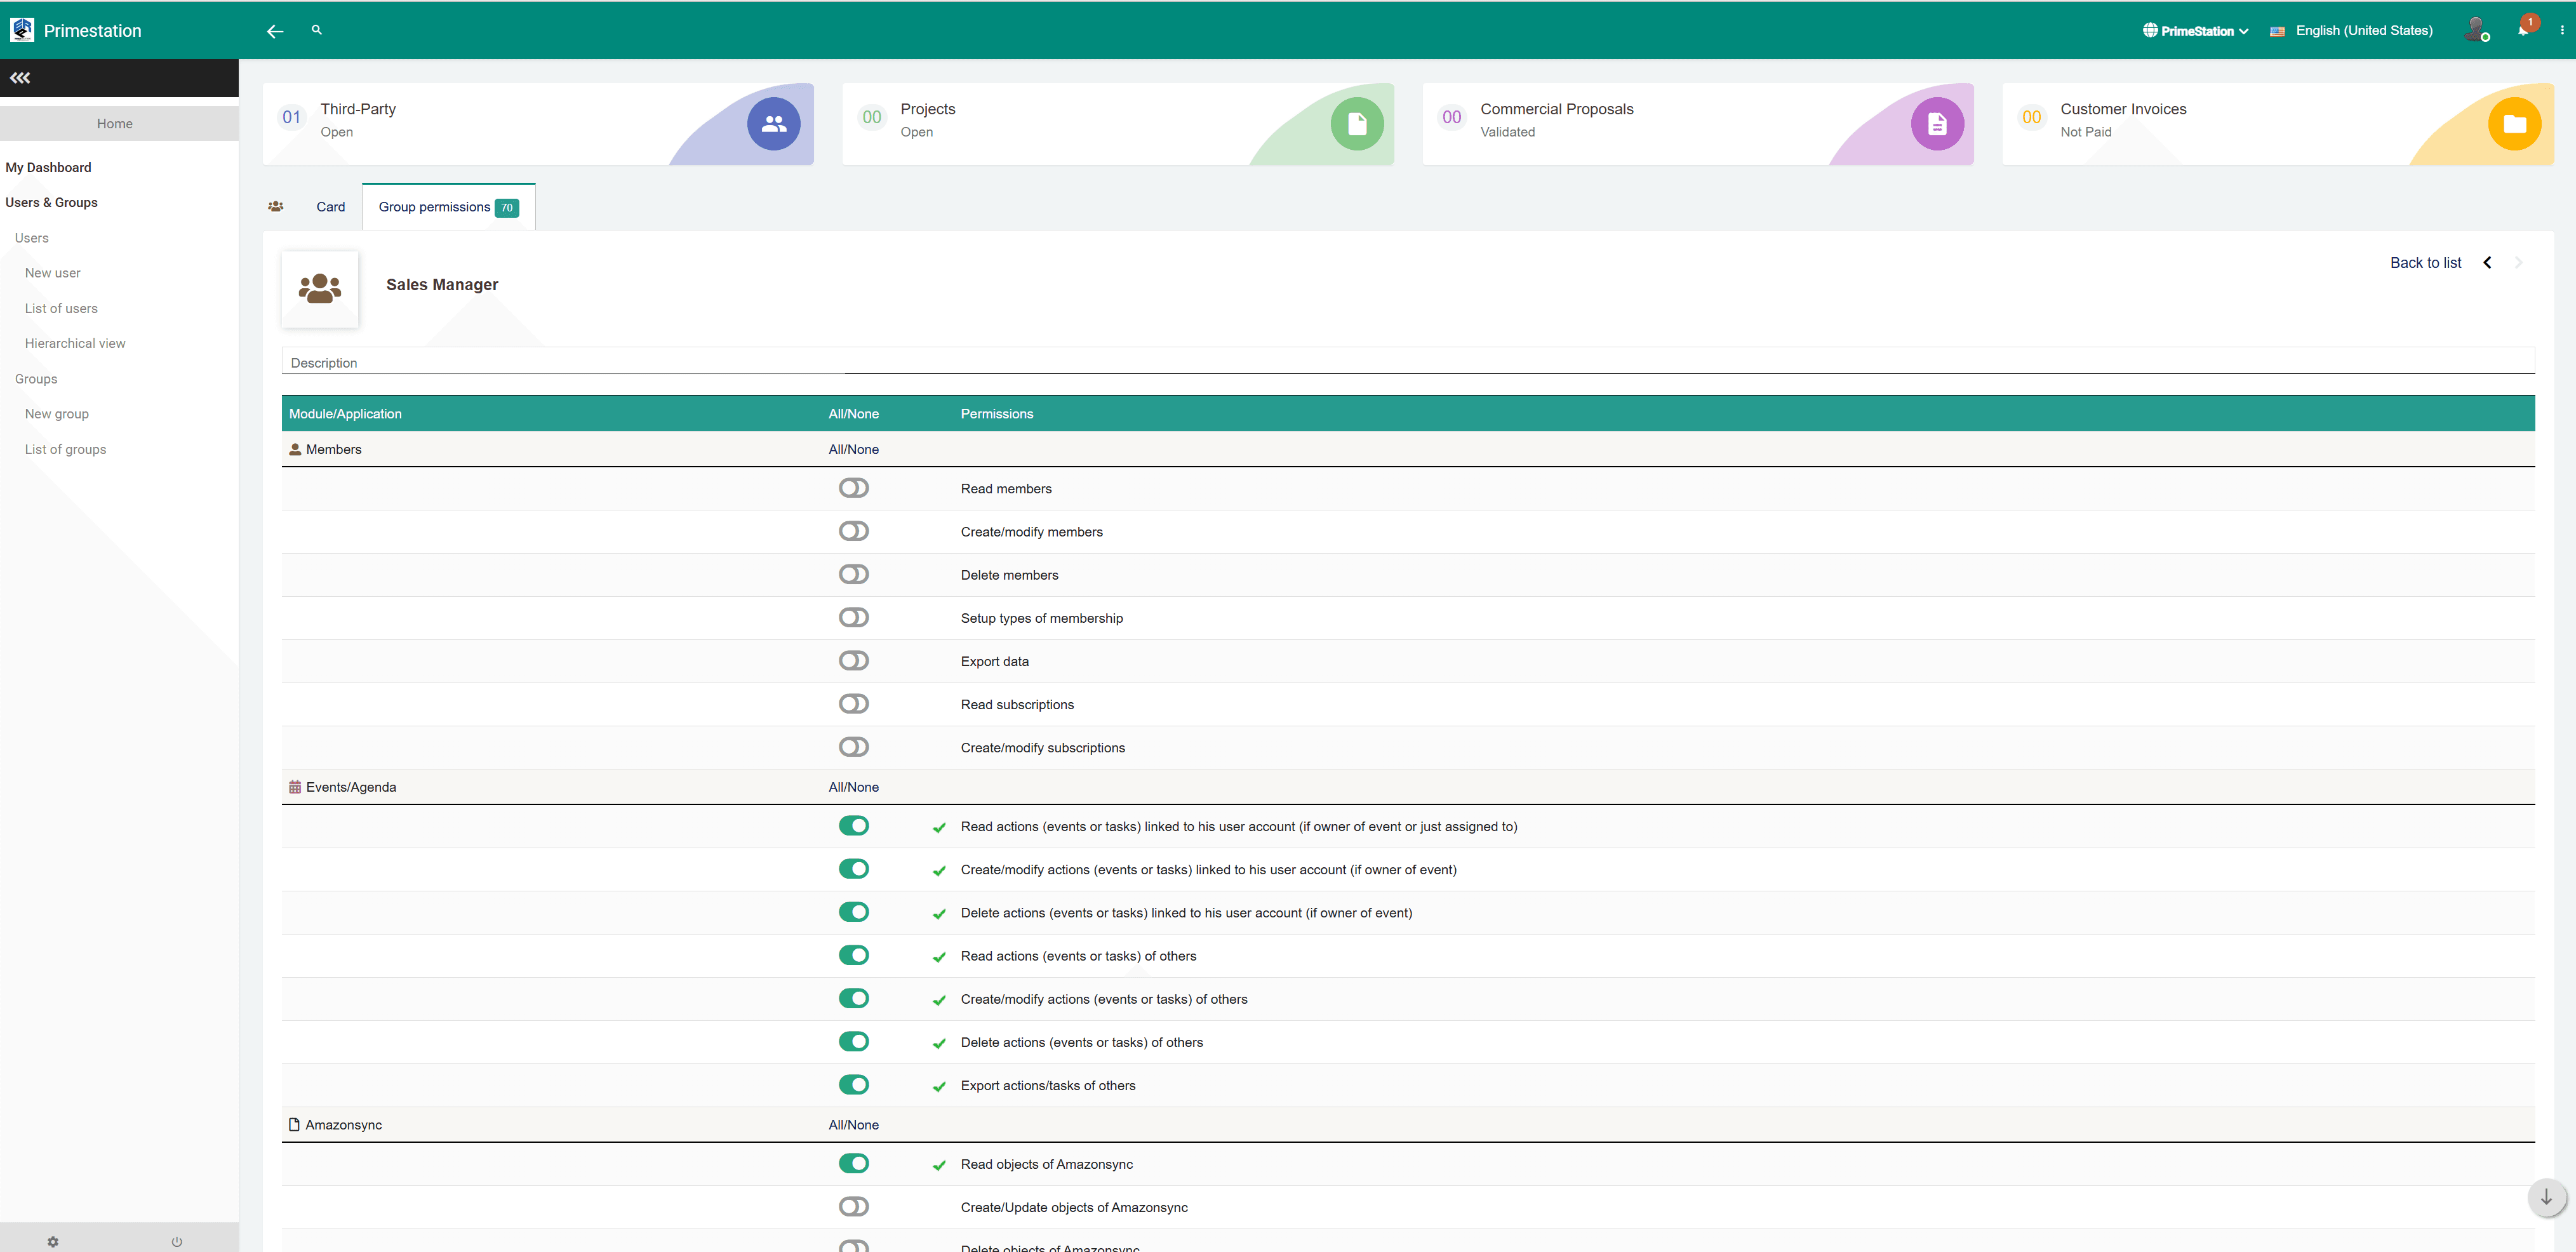
Task: Navigate previous record with the left chevron
Action: (2487, 262)
